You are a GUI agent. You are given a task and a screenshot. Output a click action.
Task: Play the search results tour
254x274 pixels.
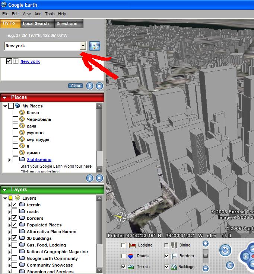coord(90,86)
